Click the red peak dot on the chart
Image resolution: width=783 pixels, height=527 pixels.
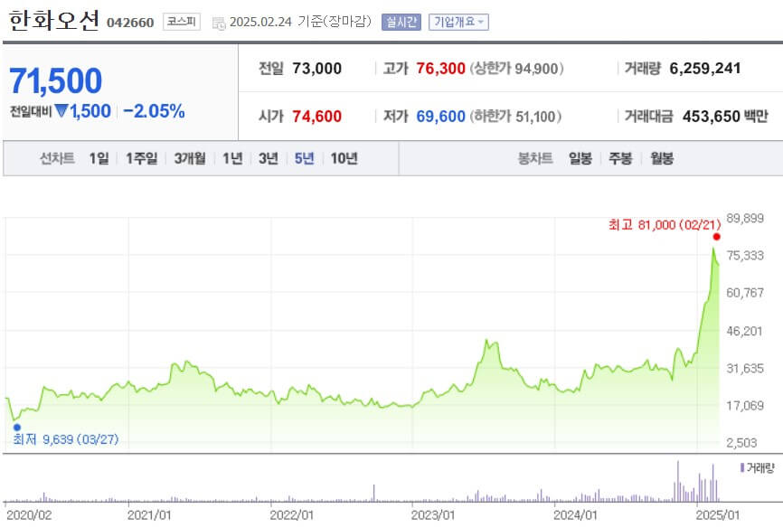point(715,238)
